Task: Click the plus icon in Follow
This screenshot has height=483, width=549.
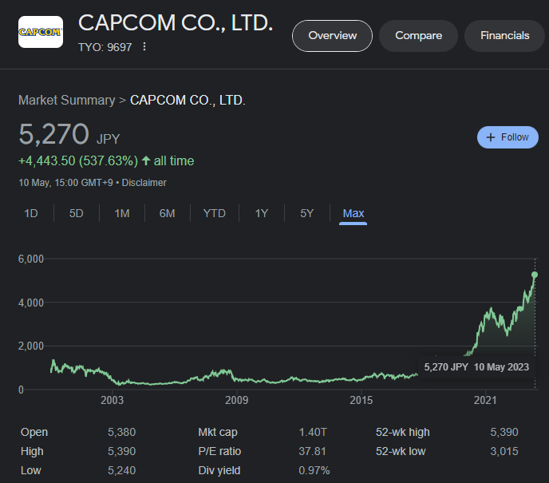Action: pyautogui.click(x=491, y=137)
